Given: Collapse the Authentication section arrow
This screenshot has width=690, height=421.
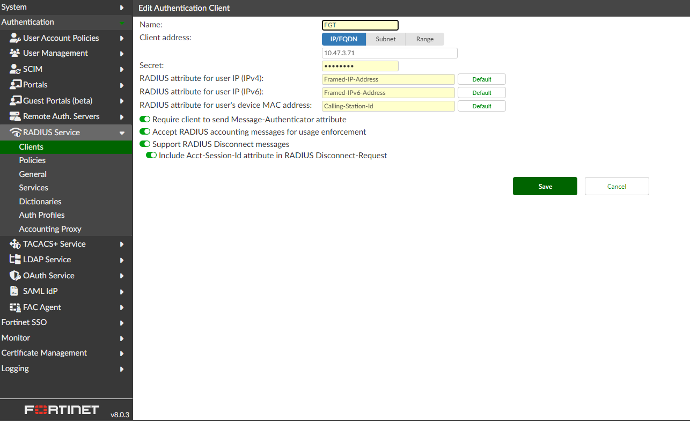Looking at the screenshot, I should click(122, 23).
